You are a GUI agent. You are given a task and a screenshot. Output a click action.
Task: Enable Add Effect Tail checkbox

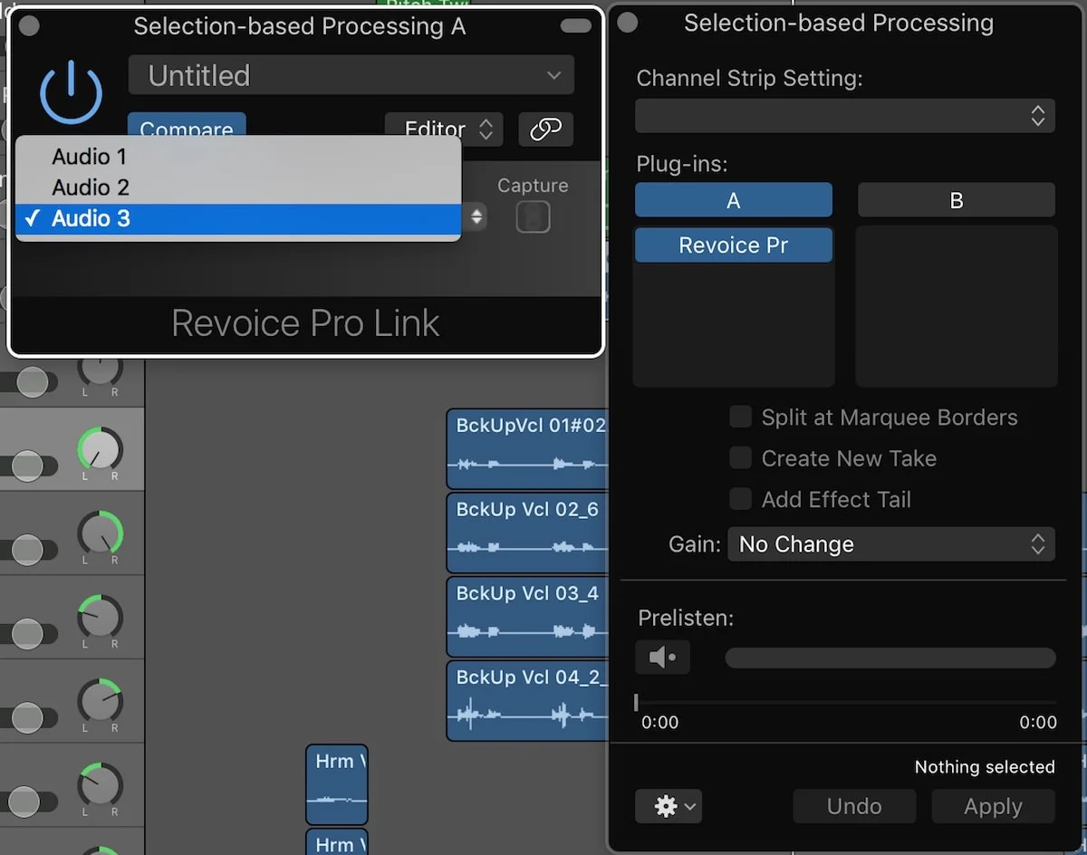coord(741,498)
